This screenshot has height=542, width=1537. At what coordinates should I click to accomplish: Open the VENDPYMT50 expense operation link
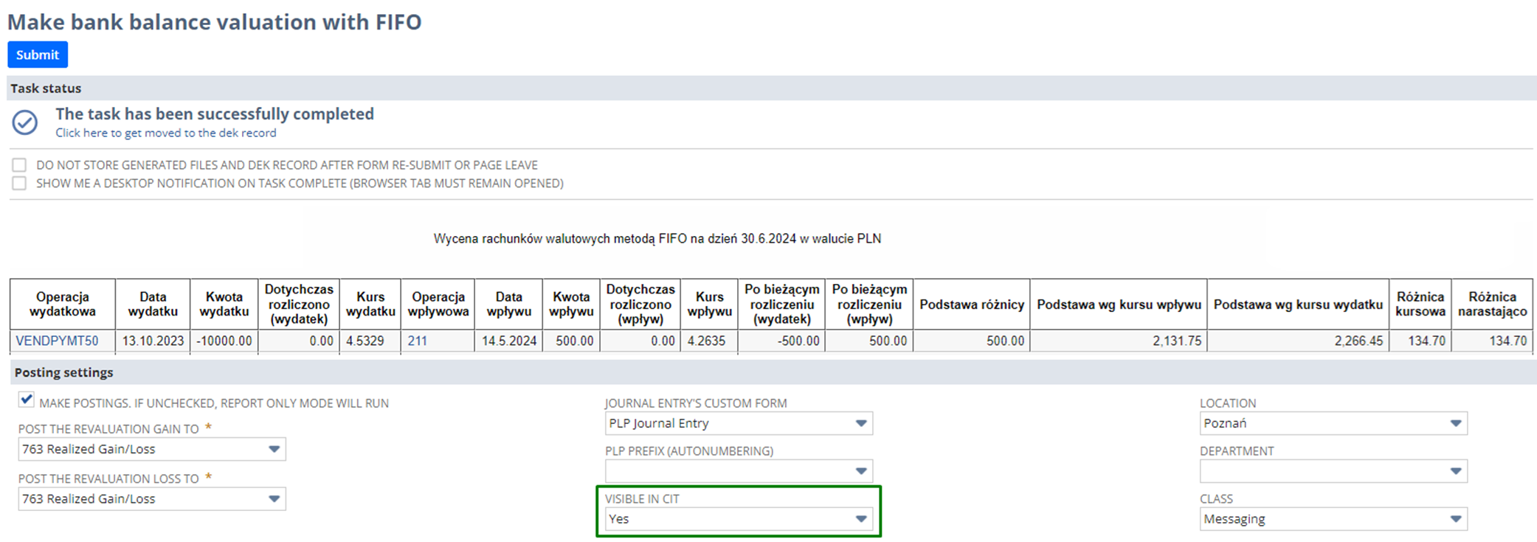point(58,341)
